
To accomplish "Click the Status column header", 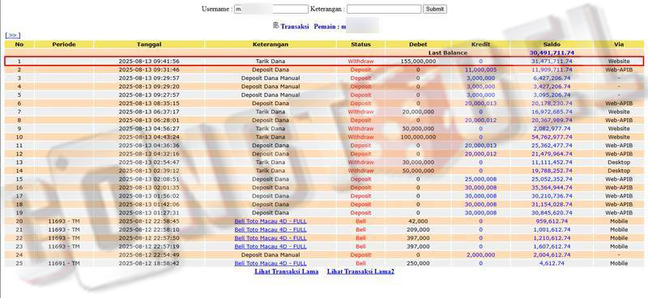I will tap(360, 45).
